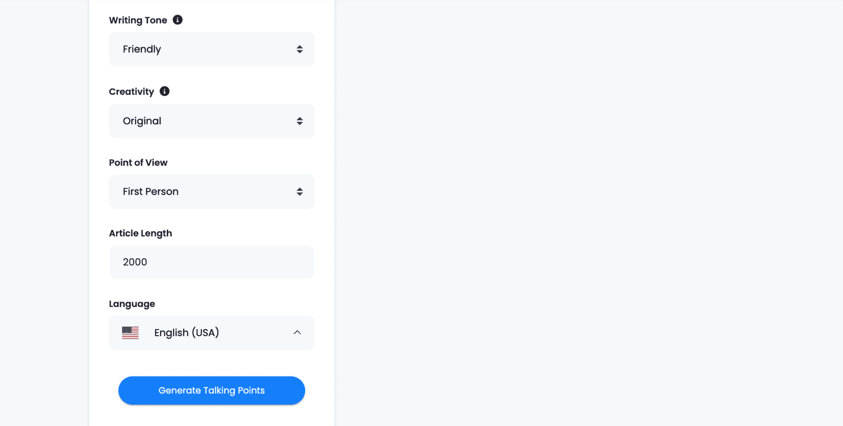
Task: Click the 2000 value in Article Length
Action: pyautogui.click(x=135, y=262)
